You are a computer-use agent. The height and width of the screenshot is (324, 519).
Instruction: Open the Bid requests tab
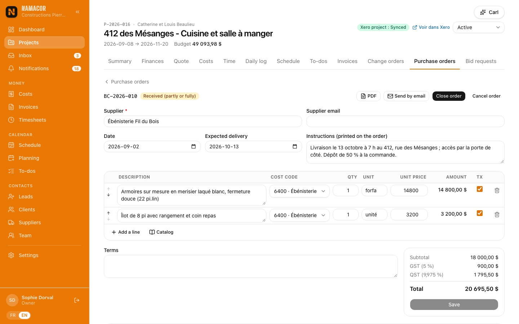pos(481,61)
